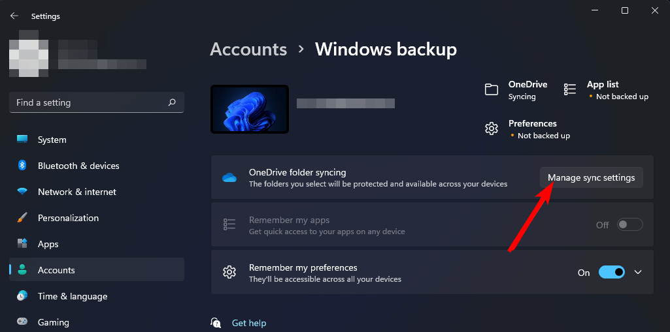The width and height of the screenshot is (670, 332).
Task: Click the Get help chat icon
Action: tap(216, 323)
